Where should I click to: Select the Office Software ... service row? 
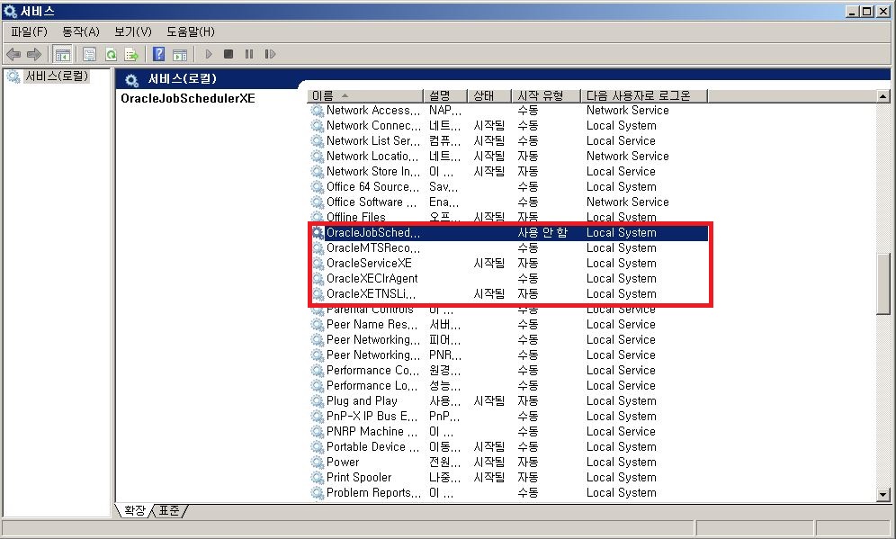click(x=508, y=202)
